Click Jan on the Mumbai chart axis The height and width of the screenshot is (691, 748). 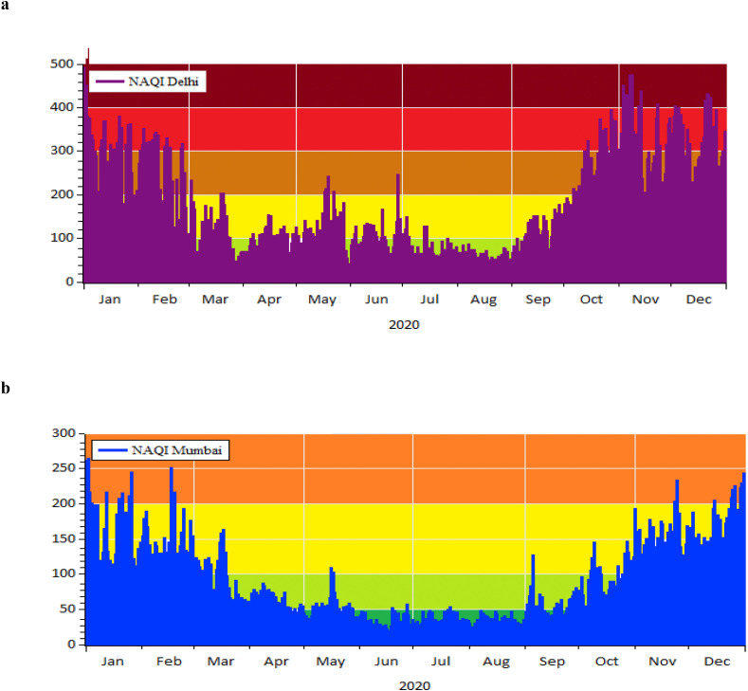tap(113, 662)
